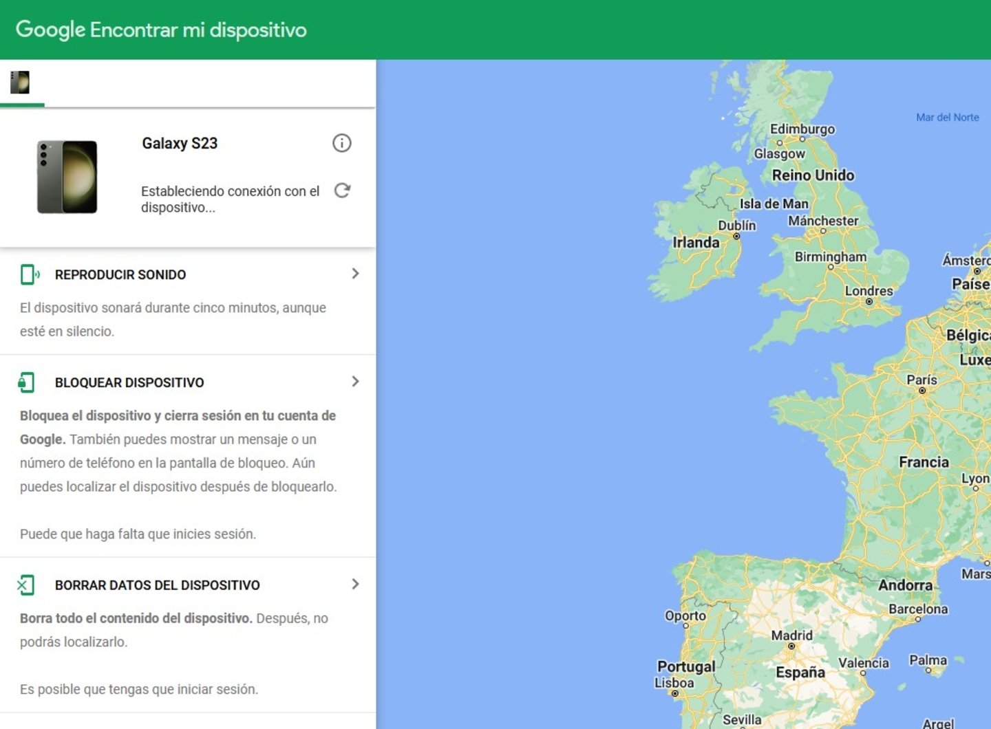Click the 'Puede que haga falta que inicies sesión' note
This screenshot has width=991, height=729.
[x=138, y=534]
